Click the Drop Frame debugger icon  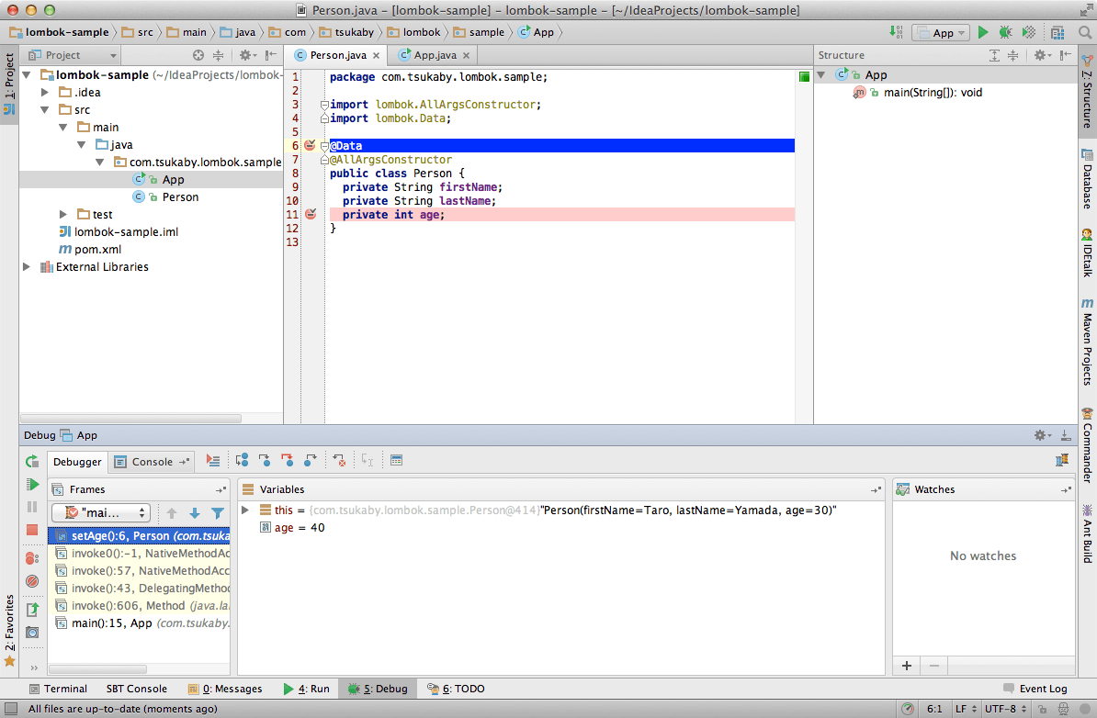(339, 461)
